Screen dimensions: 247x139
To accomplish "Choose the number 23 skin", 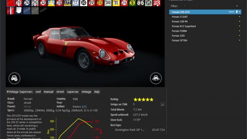I will click(157, 3).
